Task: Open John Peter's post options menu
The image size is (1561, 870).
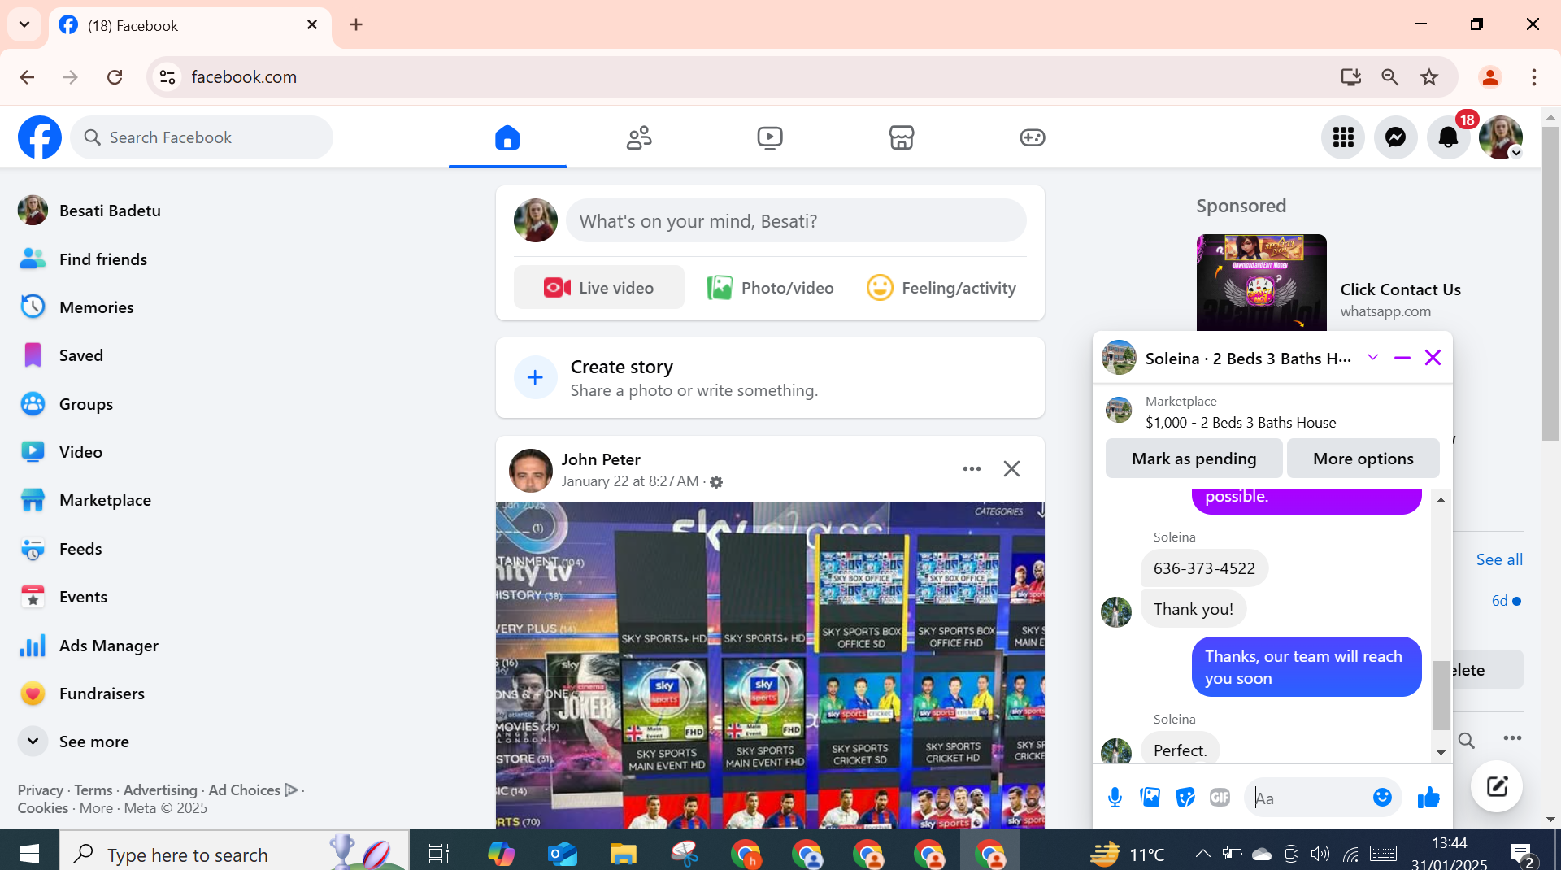Action: 972,469
